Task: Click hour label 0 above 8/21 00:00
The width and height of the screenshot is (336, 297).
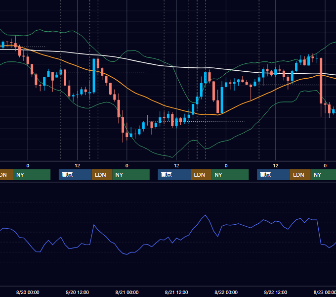Action: 127,166
